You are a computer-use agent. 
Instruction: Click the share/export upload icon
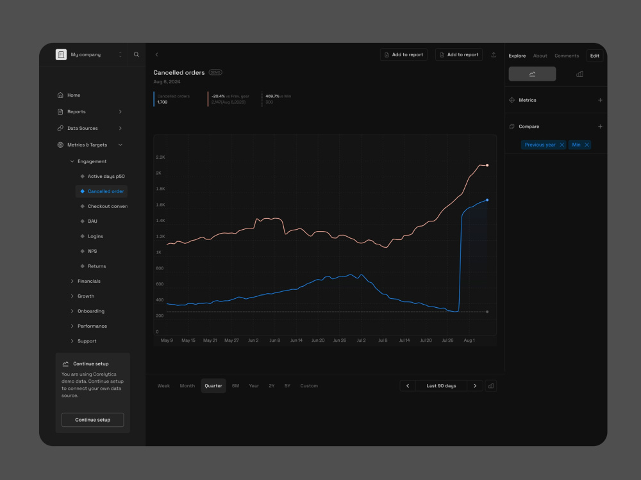click(x=494, y=54)
